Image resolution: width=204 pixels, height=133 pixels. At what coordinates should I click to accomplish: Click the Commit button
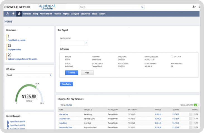coord(71,72)
